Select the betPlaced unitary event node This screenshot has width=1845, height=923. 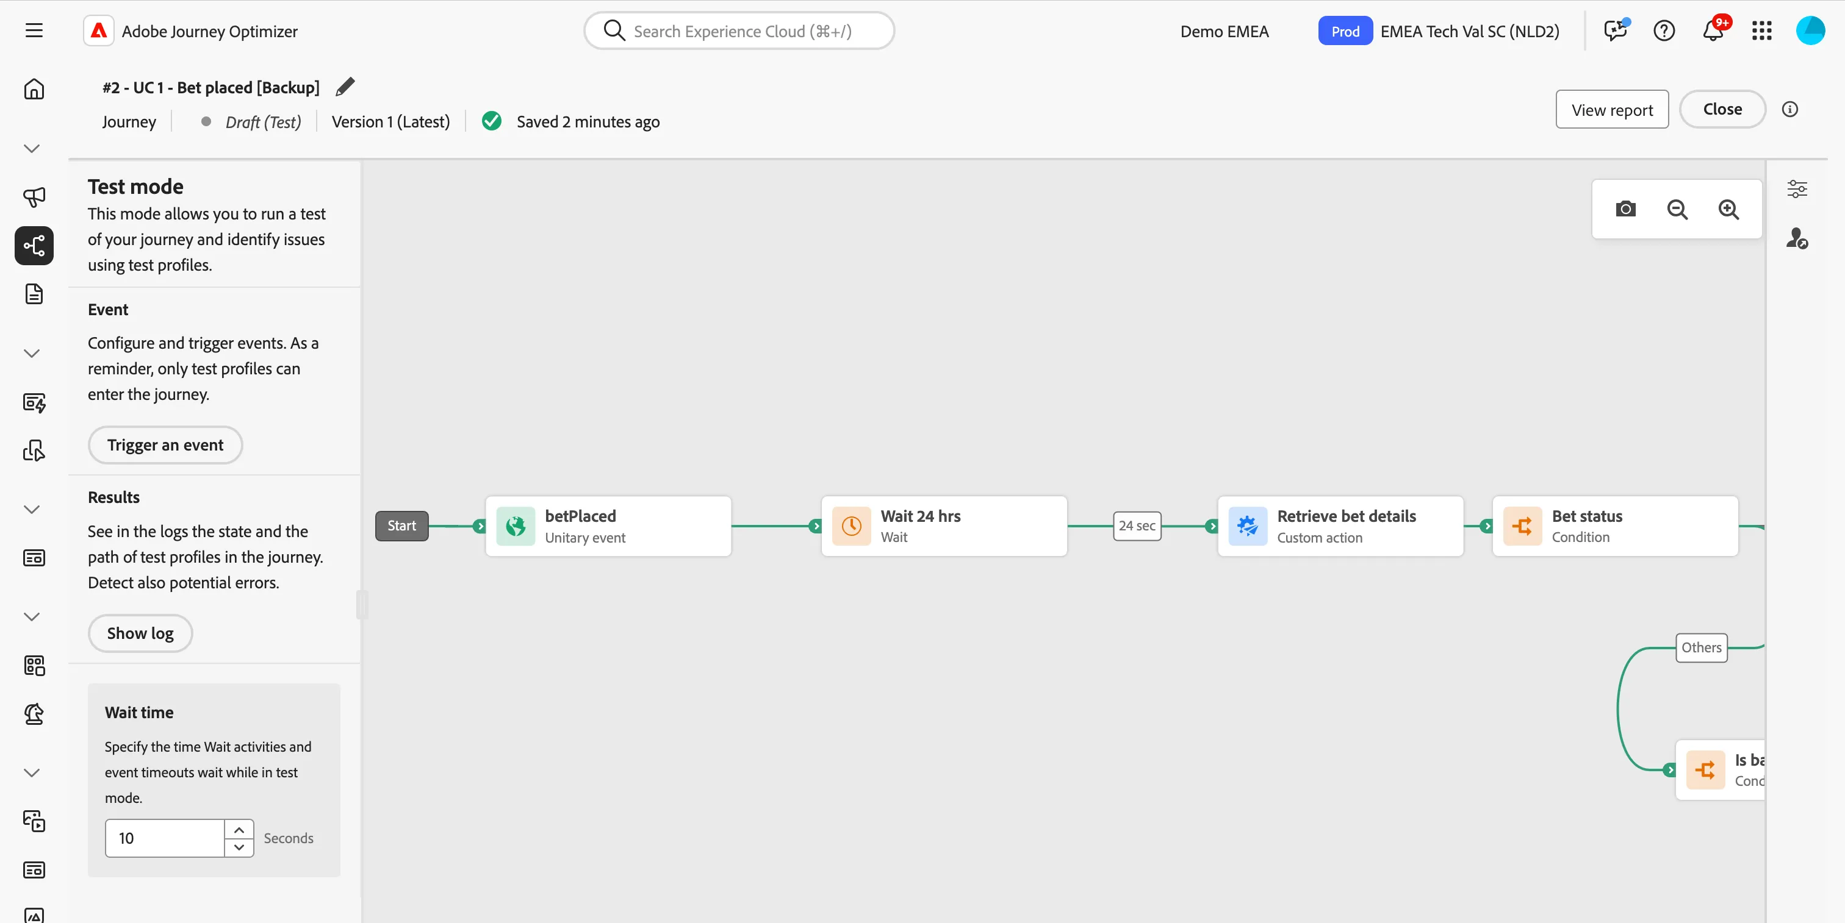point(608,526)
